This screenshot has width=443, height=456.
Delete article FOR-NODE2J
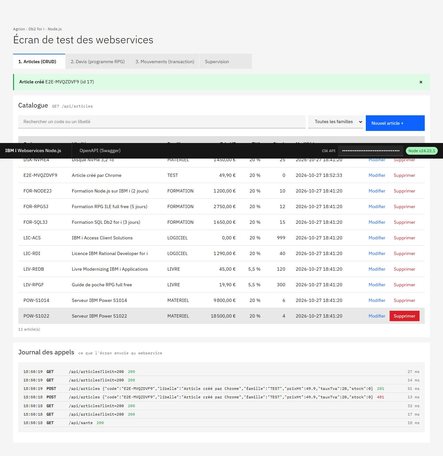[404, 191]
